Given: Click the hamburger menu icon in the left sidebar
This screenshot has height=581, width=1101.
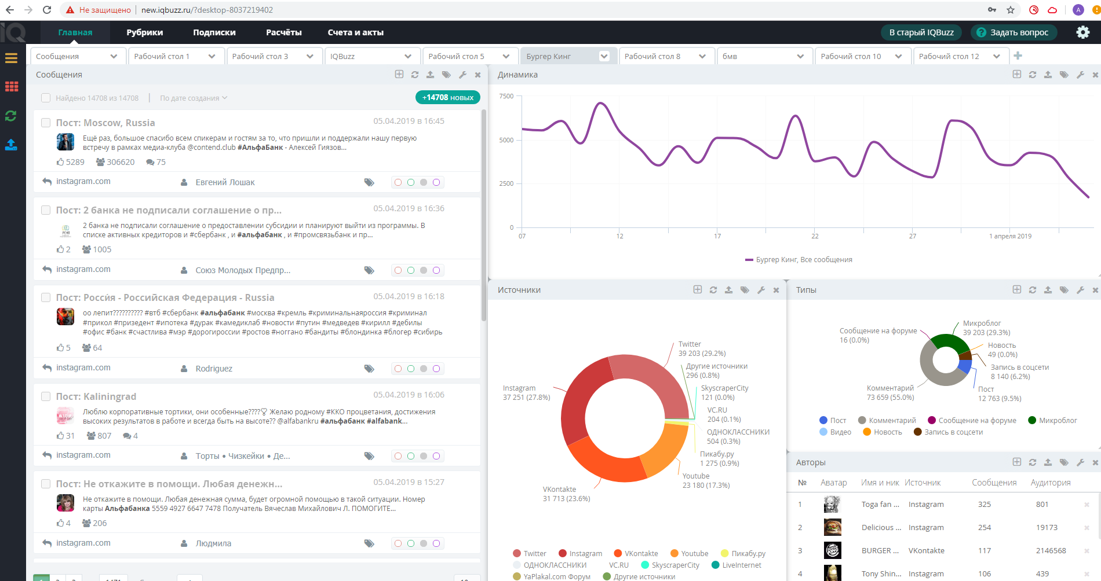Looking at the screenshot, I should (11, 58).
